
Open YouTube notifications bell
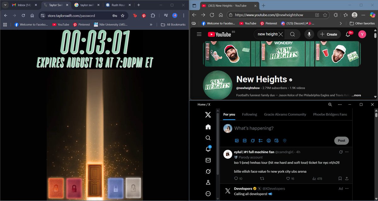click(348, 34)
